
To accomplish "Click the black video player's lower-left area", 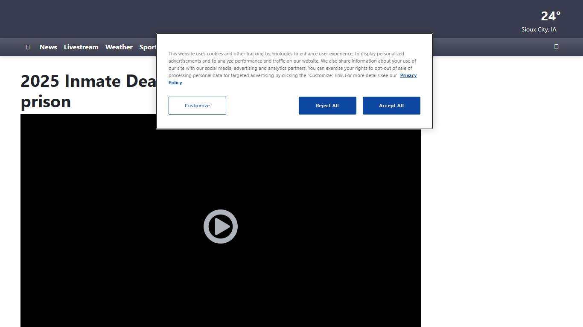I will pyautogui.click(x=64, y=298).
